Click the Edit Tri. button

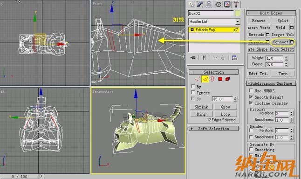(x=259, y=74)
